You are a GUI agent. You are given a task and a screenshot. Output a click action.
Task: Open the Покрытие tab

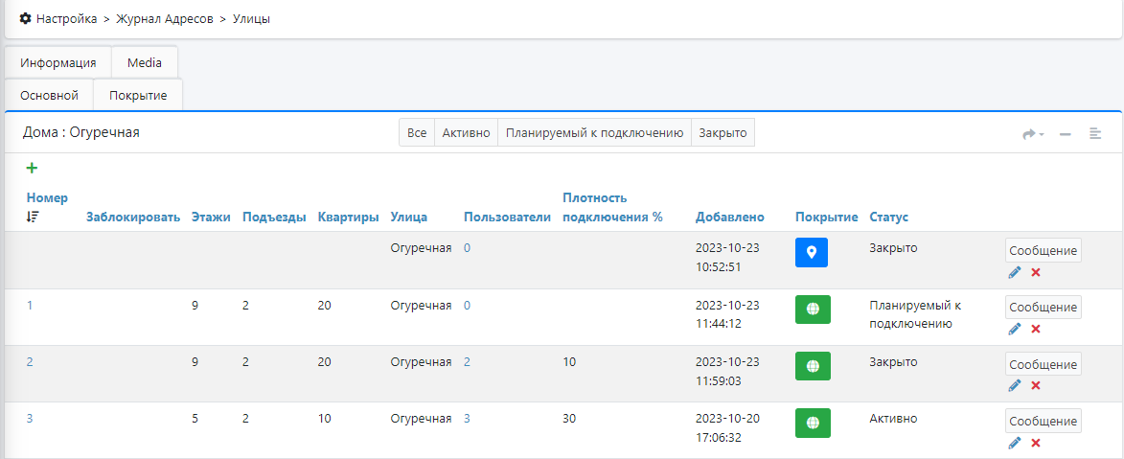click(138, 96)
